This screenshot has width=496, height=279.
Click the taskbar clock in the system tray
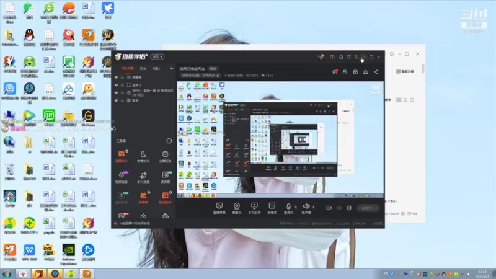pyautogui.click(x=482, y=274)
